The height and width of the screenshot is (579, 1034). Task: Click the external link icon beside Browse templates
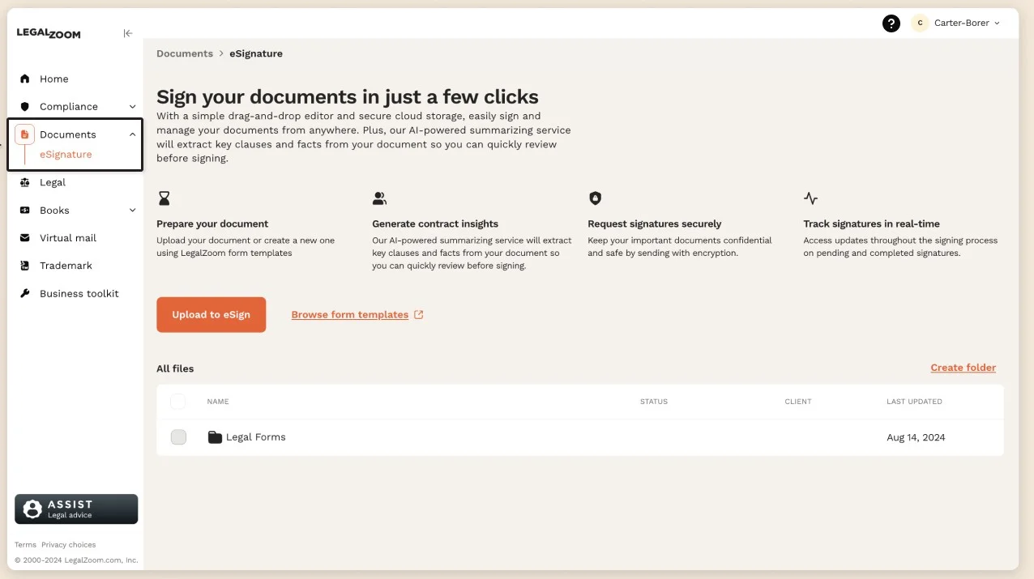tap(419, 315)
